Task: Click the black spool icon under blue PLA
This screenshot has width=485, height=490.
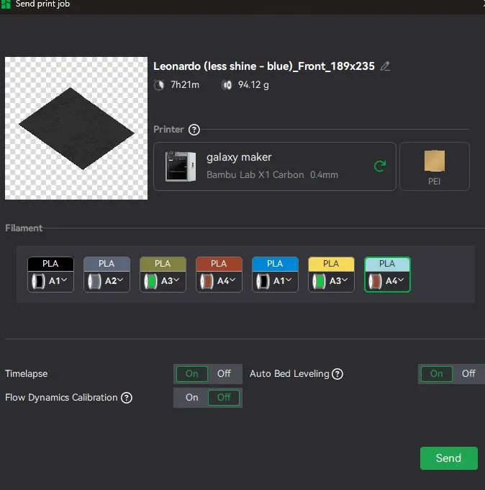Action: [263, 281]
